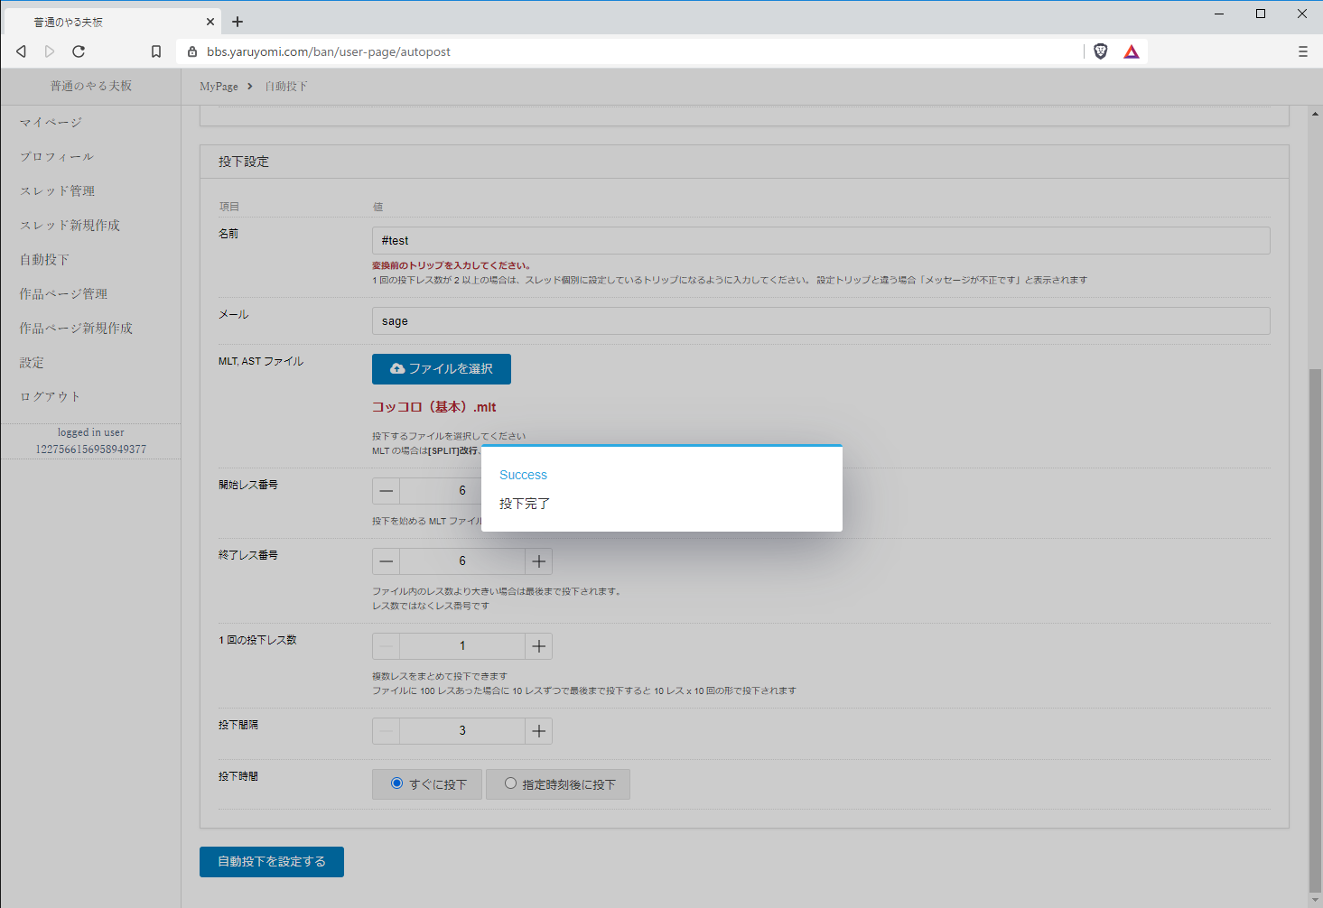Screen dimensions: 1323x908
Task: Increase the 終了レス番号 value with plus
Action: pos(539,561)
